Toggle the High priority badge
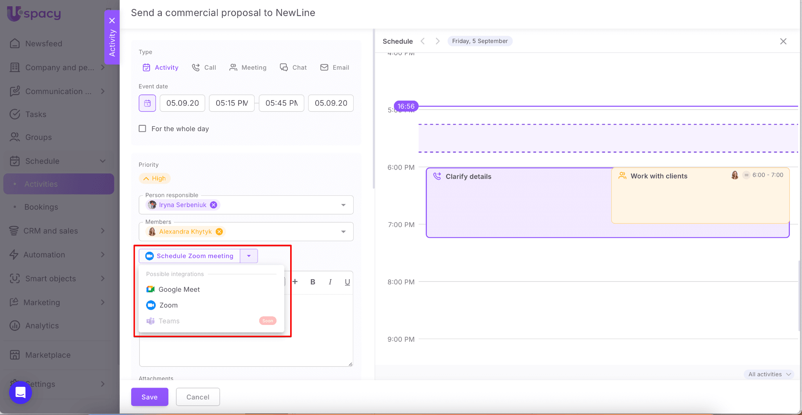This screenshot has height=415, width=802. click(x=155, y=179)
